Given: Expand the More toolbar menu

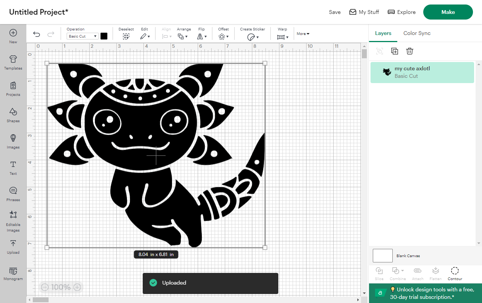Looking at the screenshot, I should pyautogui.click(x=303, y=34).
